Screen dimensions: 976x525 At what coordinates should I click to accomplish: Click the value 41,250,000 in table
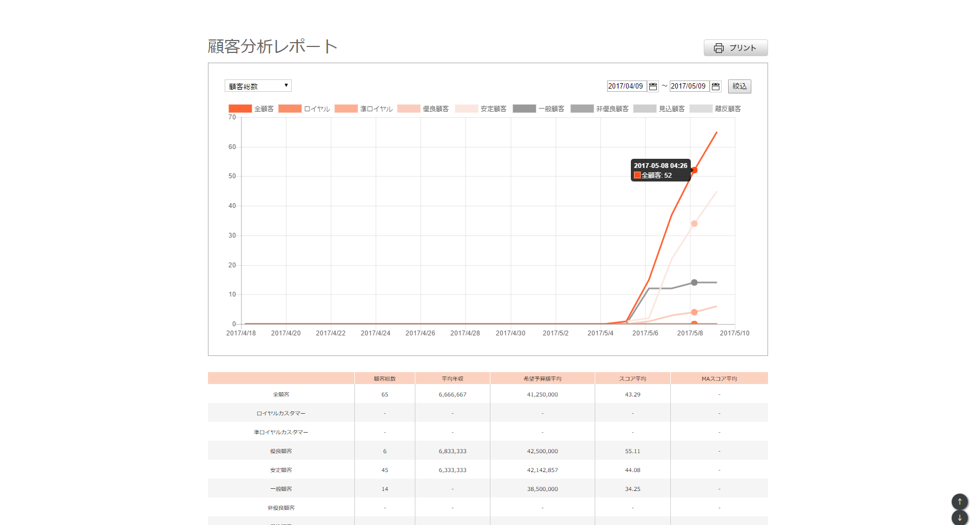(542, 394)
